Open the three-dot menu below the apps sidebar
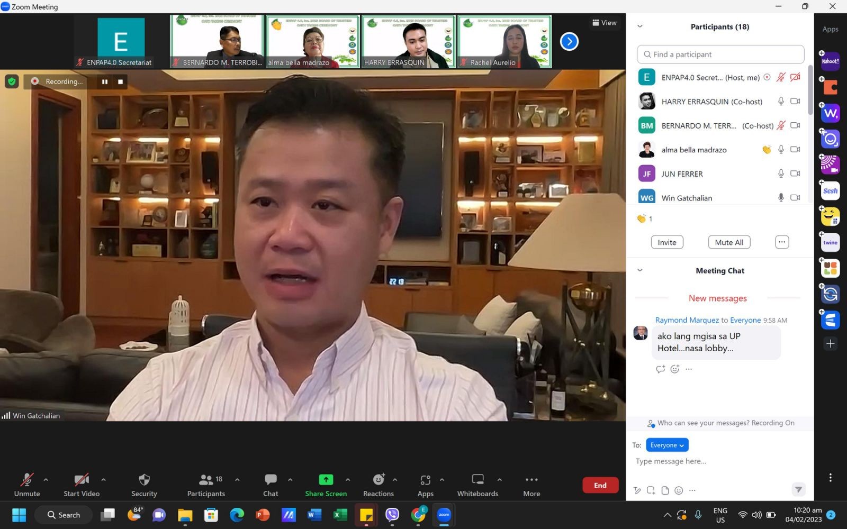Image resolution: width=847 pixels, height=529 pixels. click(830, 478)
